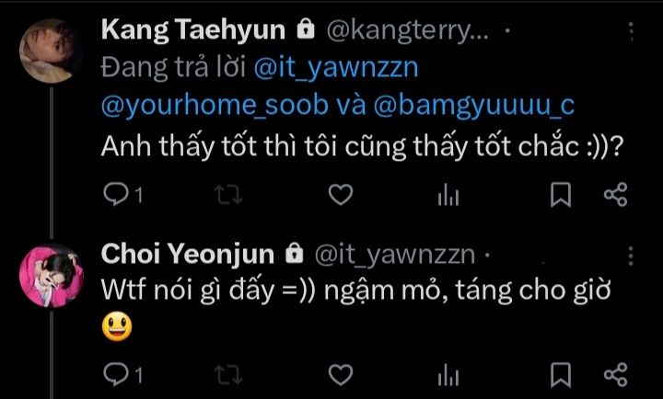View analytics of Choi Yeonjun's tweet
Screen dimensions: 663x399
(448, 375)
